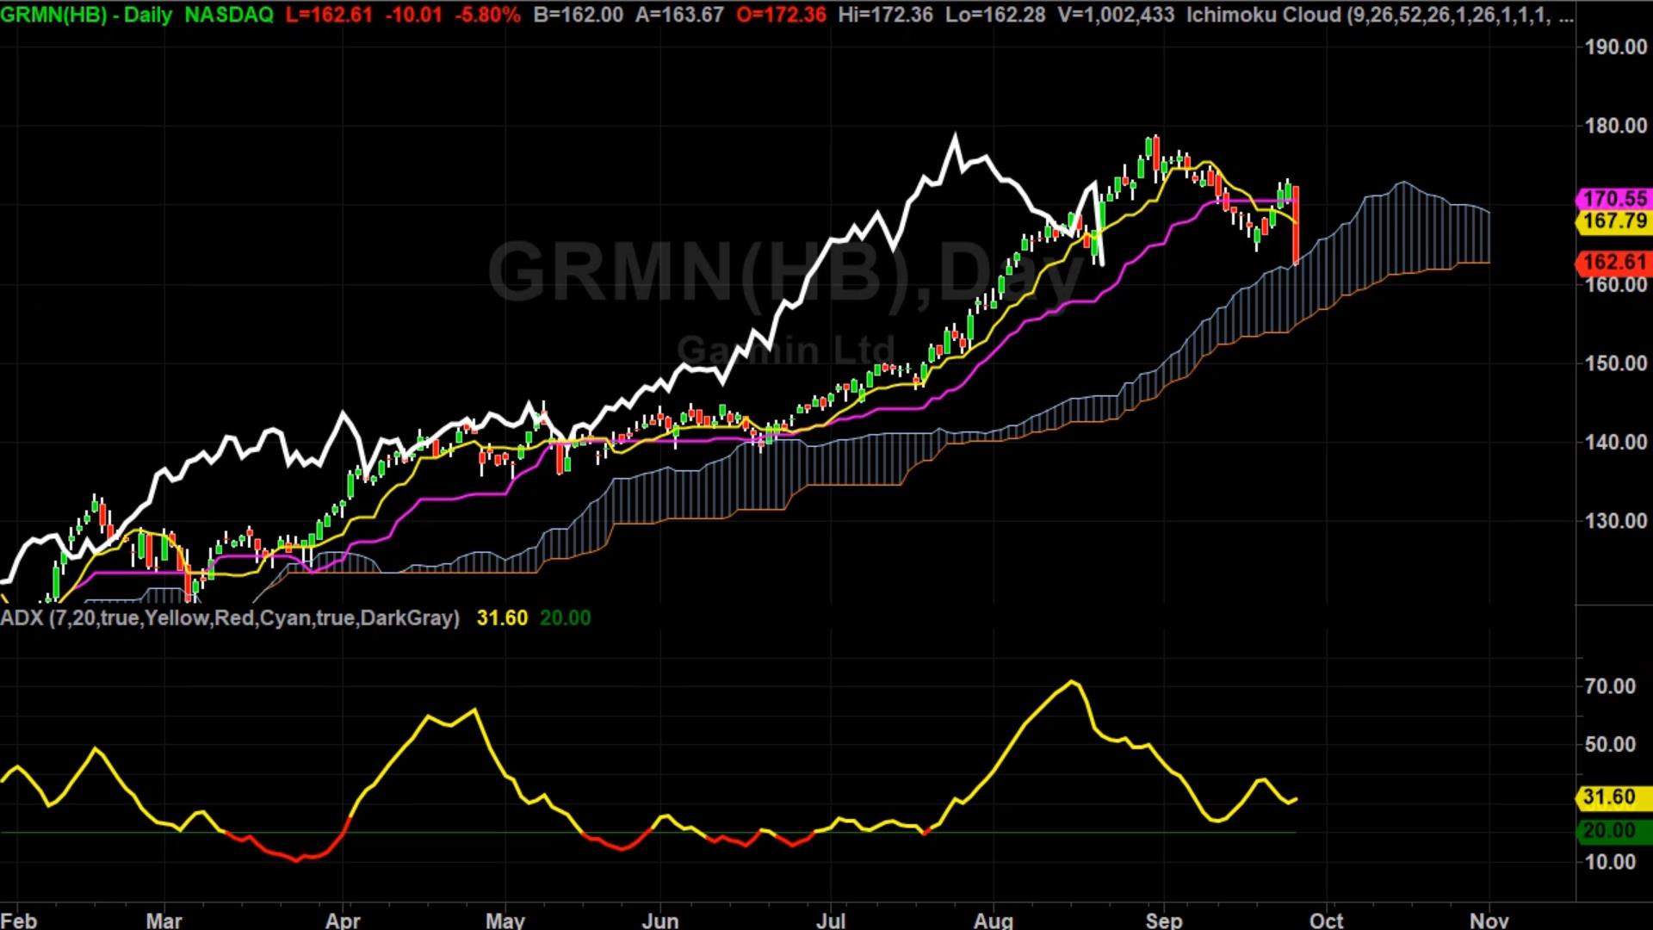Click the Aug label on time axis

pyautogui.click(x=994, y=920)
